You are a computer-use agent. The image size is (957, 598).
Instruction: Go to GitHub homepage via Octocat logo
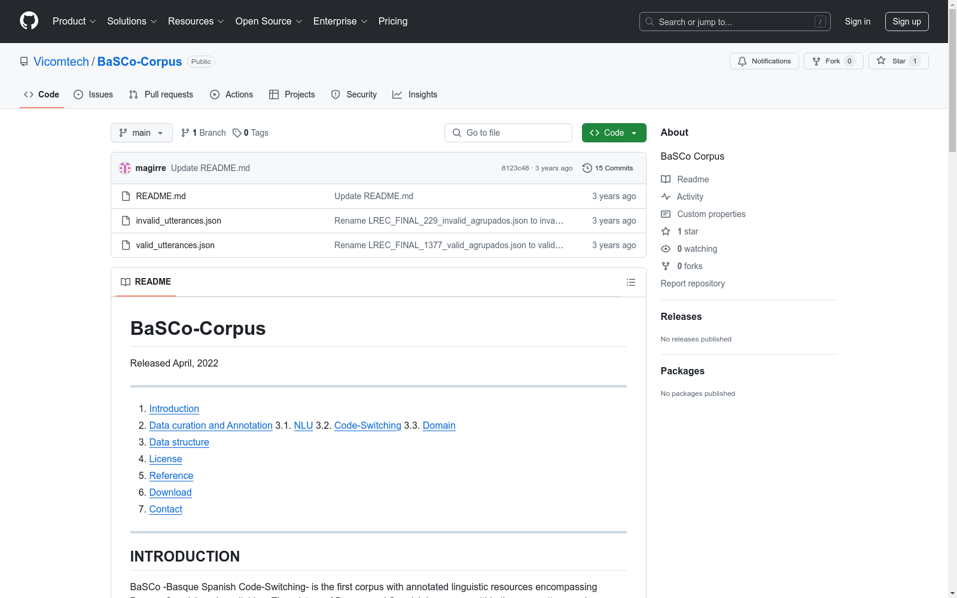click(x=29, y=21)
